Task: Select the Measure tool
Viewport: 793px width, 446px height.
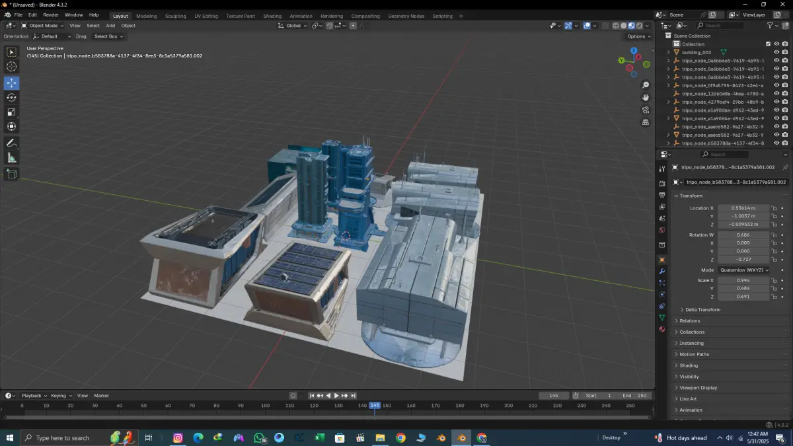Action: click(12, 157)
